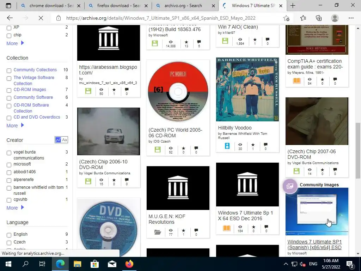Image resolution: width=361 pixels, height=271 pixels.
Task: Switch Creator filter to Aa text view
Action: pos(65,140)
